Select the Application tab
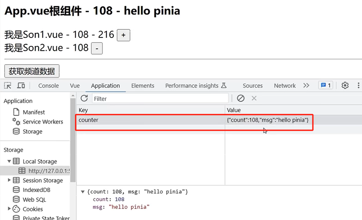The width and height of the screenshot is (362, 220). pos(105,86)
